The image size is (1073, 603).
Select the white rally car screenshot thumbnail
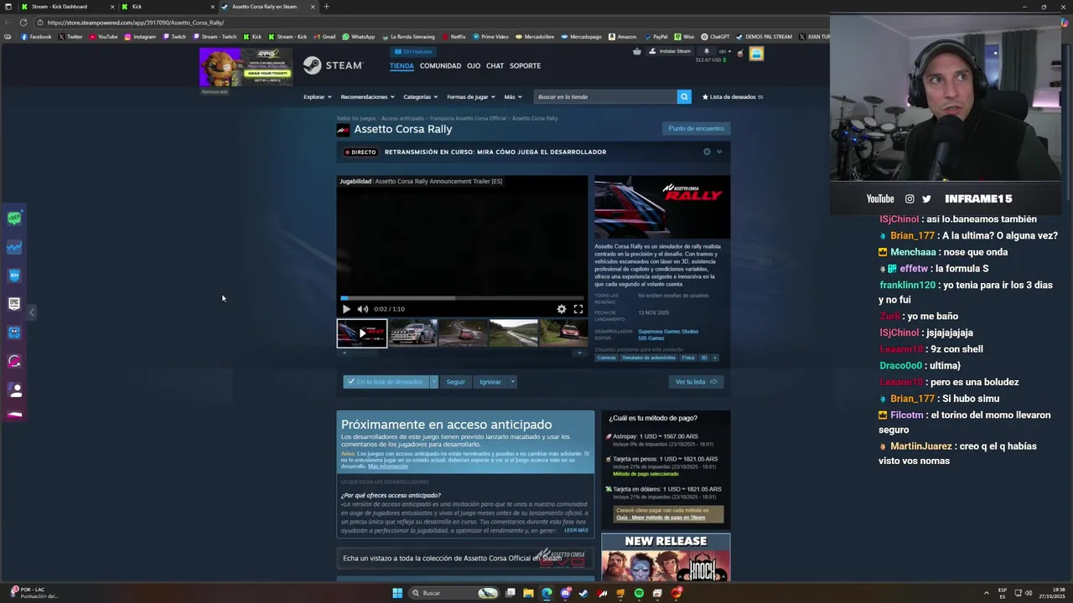point(412,332)
